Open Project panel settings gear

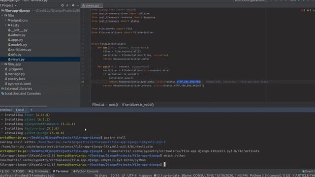click(73, 5)
